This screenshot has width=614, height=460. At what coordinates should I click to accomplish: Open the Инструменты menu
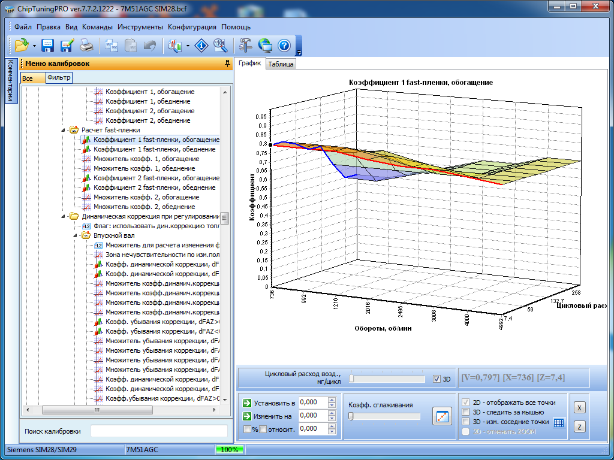[x=140, y=27]
